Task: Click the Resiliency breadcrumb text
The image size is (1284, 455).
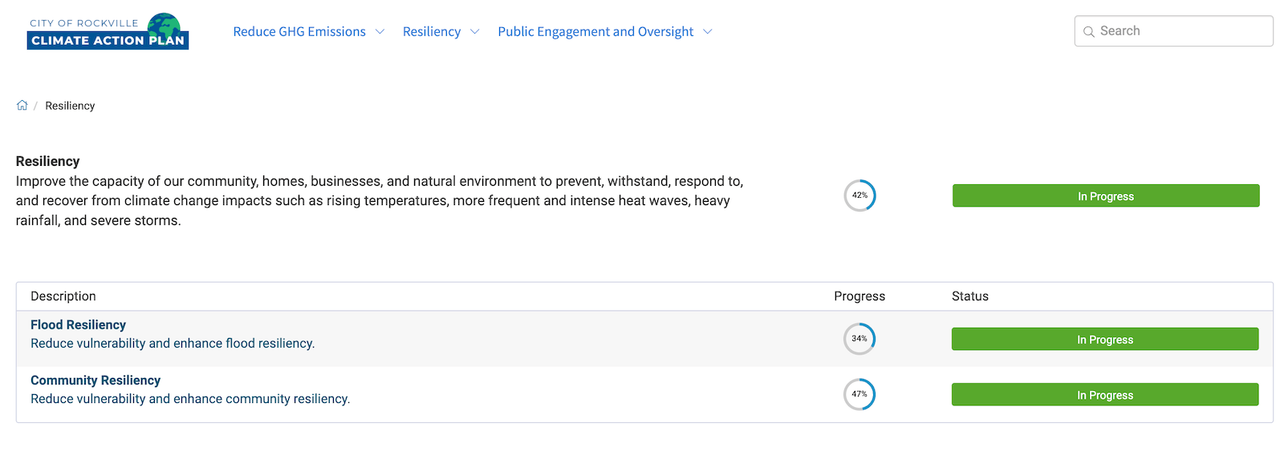Action: pos(70,106)
